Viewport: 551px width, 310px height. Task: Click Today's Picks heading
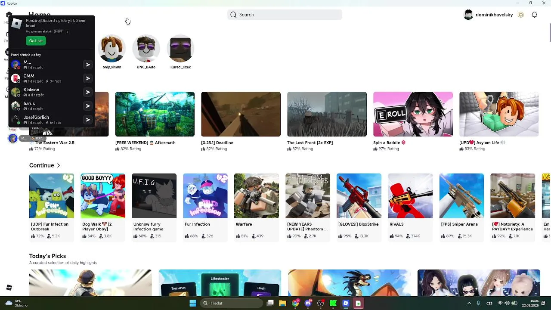pos(47,256)
